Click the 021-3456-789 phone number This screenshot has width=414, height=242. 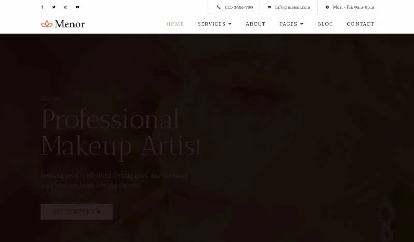pyautogui.click(x=239, y=7)
